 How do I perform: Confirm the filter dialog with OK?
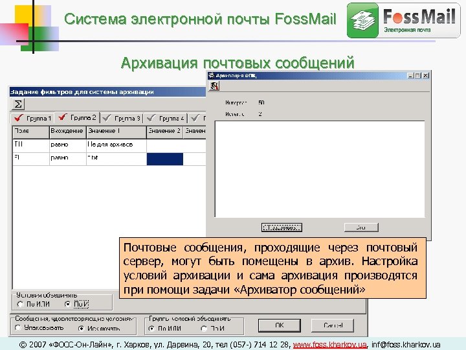click(x=280, y=325)
